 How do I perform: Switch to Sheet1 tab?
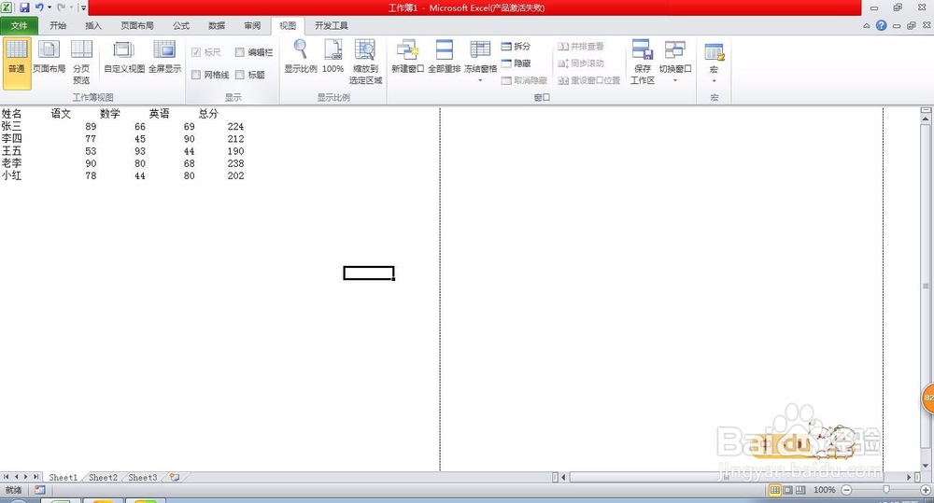(64, 478)
